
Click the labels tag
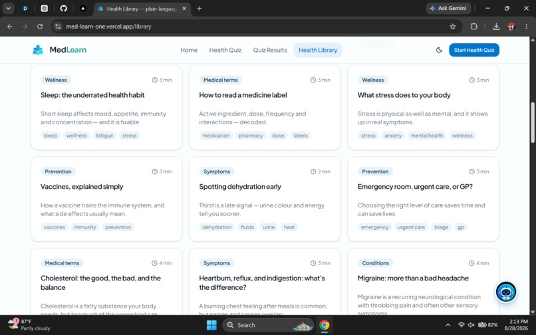pyautogui.click(x=301, y=136)
